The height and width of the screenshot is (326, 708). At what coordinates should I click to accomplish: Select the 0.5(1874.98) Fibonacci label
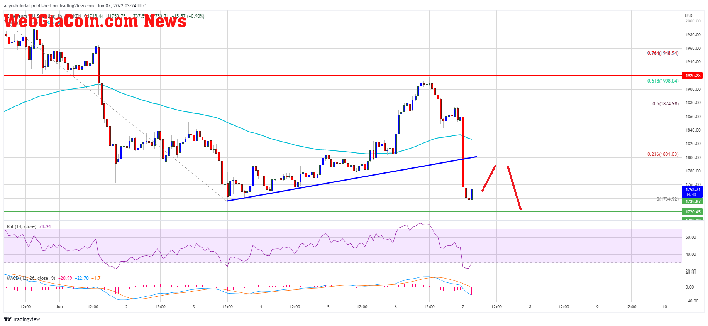pos(665,104)
